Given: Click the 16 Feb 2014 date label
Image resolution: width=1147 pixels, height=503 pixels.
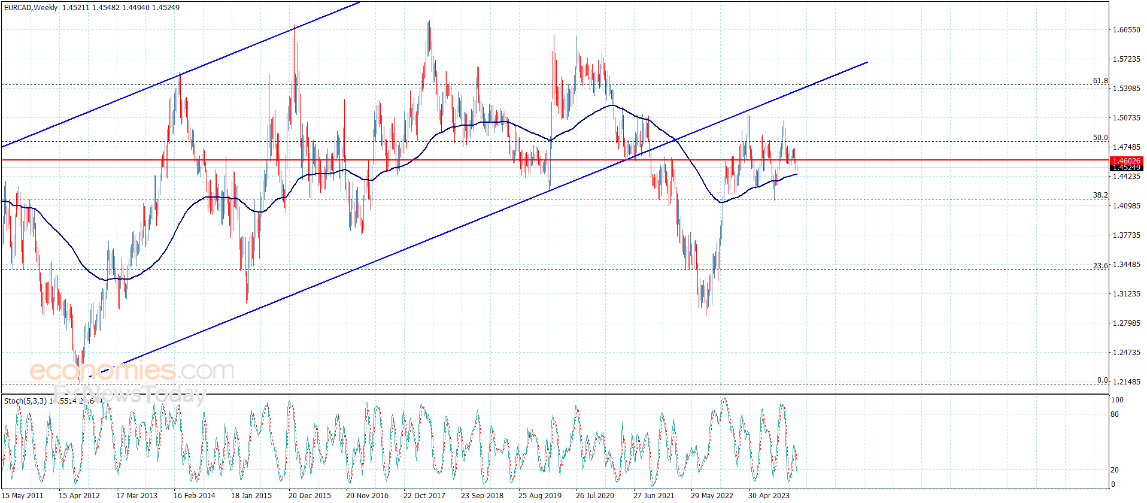Looking at the screenshot, I should [194, 495].
